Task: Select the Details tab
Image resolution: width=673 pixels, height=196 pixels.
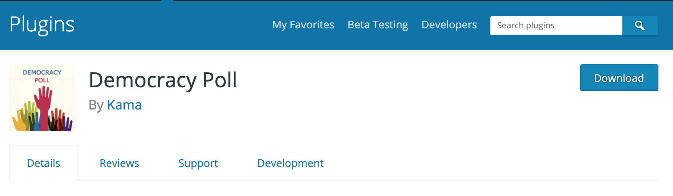Action: click(44, 163)
